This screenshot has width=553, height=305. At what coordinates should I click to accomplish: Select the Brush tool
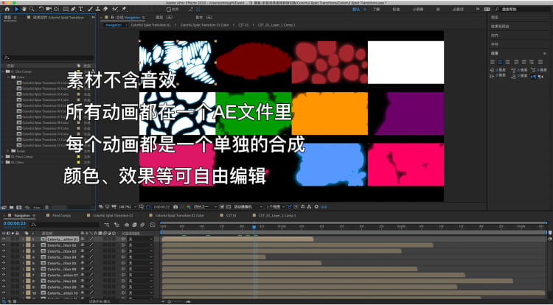[x=90, y=9]
